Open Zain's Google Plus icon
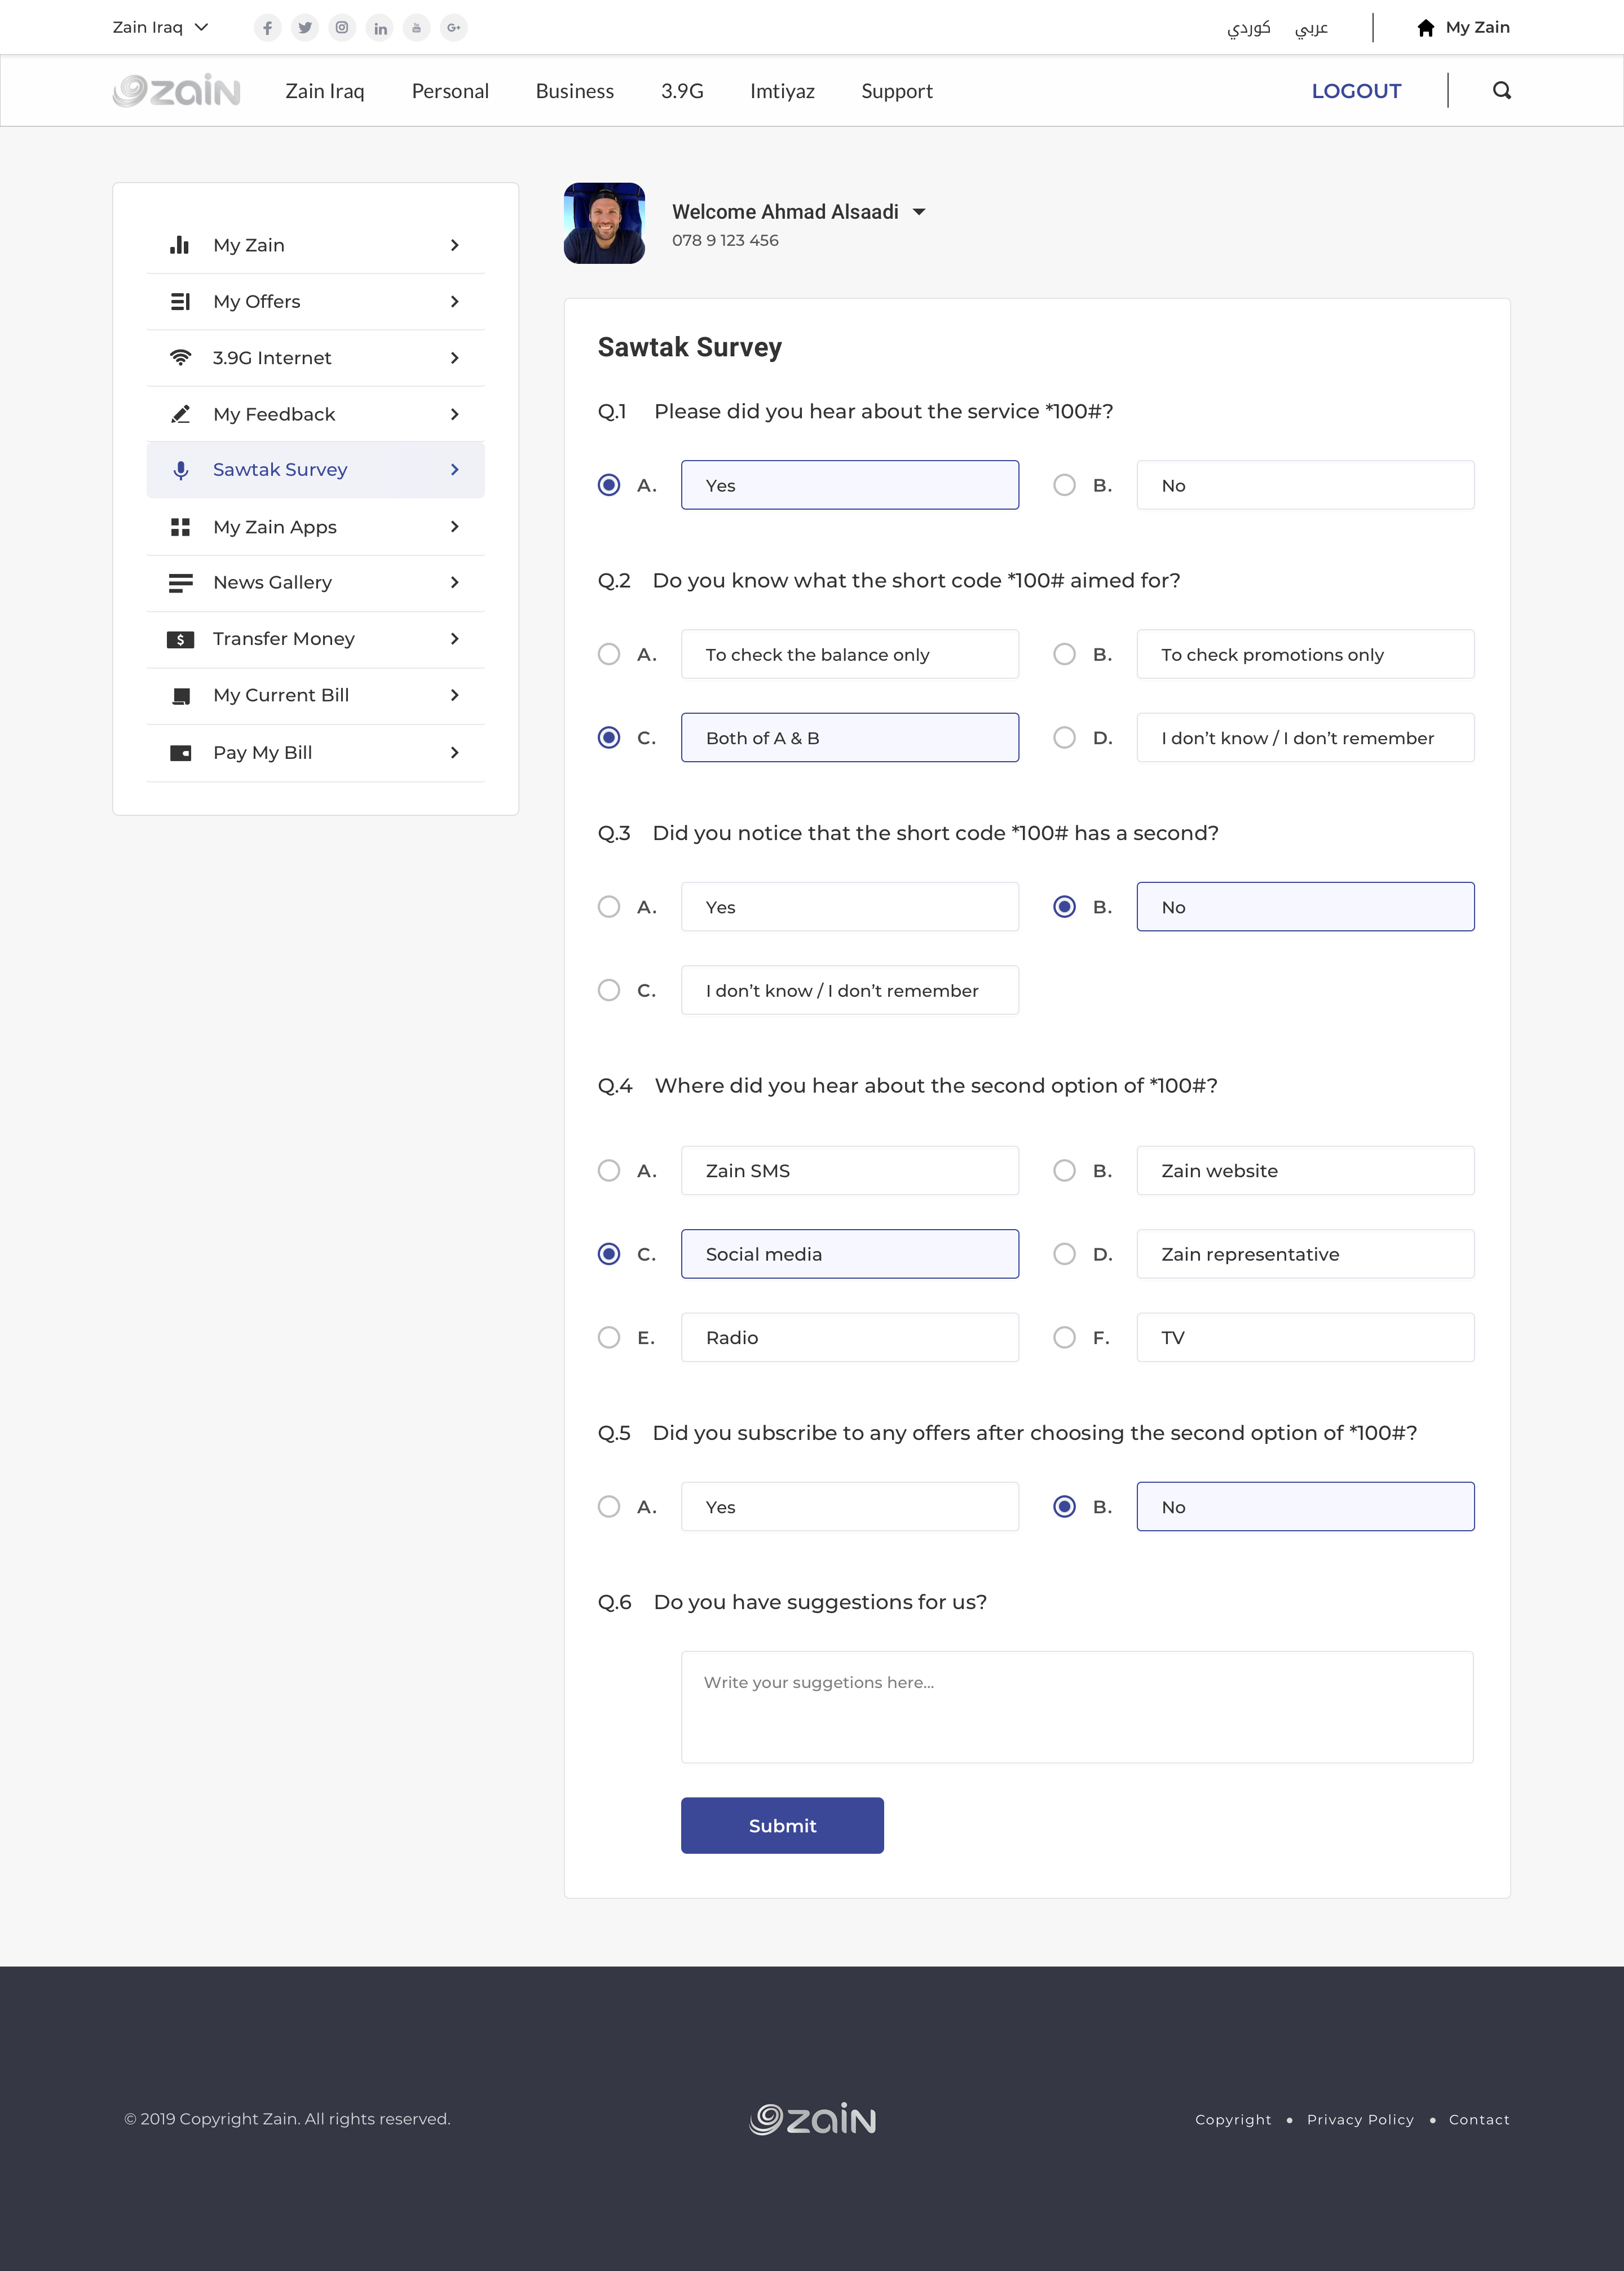This screenshot has height=2271, width=1624. click(454, 28)
